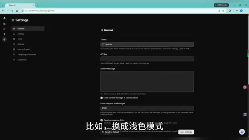The width and height of the screenshot is (249, 140).
Task: Open the settings gear in left rail
Action: (x=4, y=39)
